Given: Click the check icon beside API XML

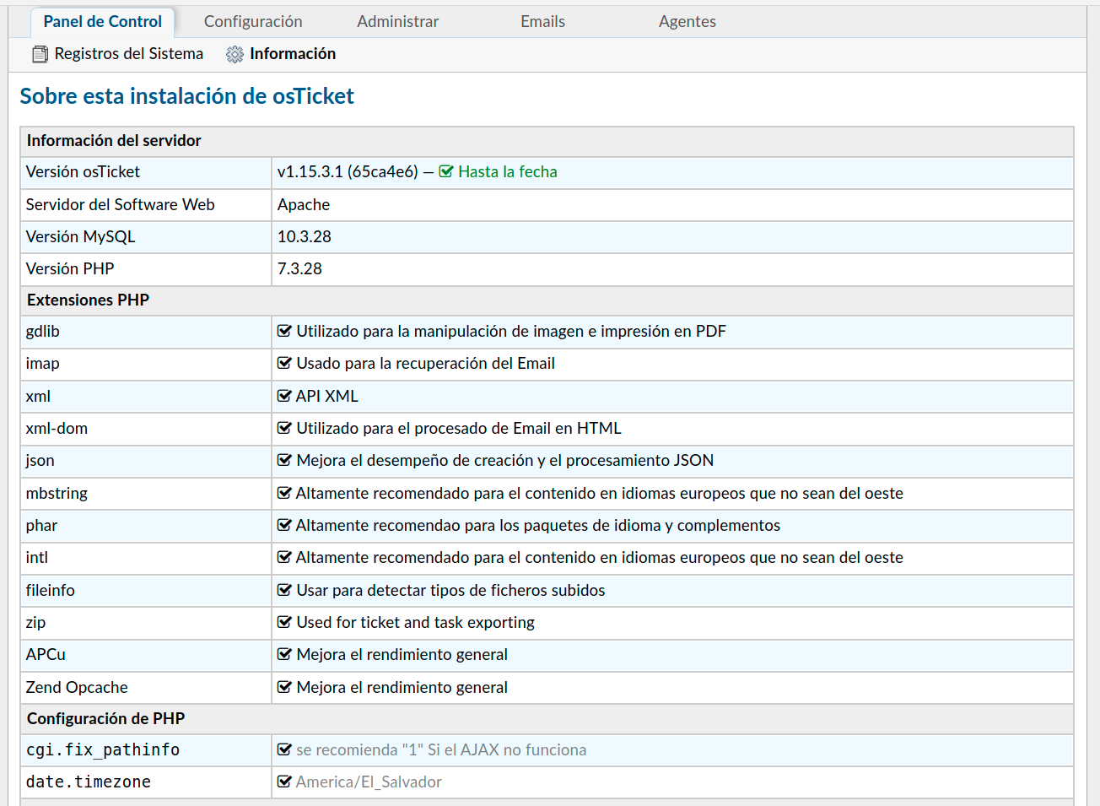Looking at the screenshot, I should pyautogui.click(x=284, y=397).
